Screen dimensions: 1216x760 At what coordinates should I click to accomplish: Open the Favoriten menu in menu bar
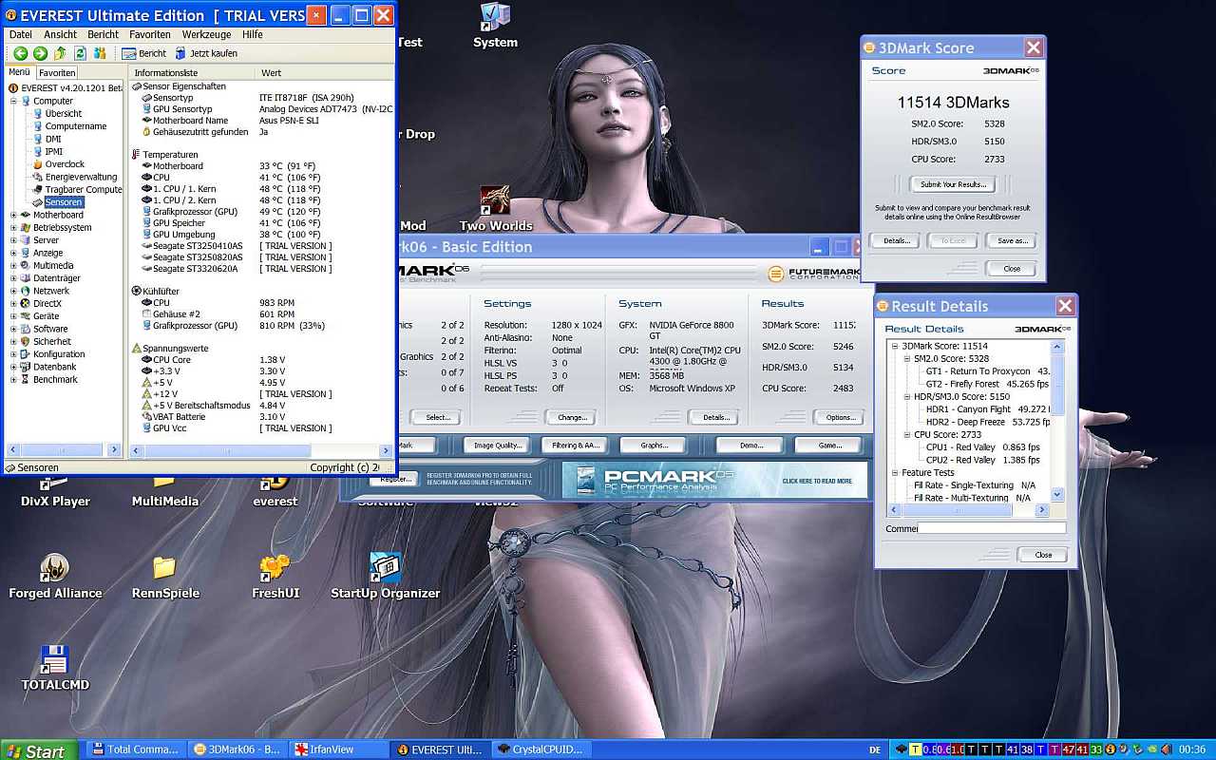[150, 34]
